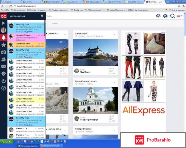Expand the Кожемяки card menu arrow

click(65, 35)
